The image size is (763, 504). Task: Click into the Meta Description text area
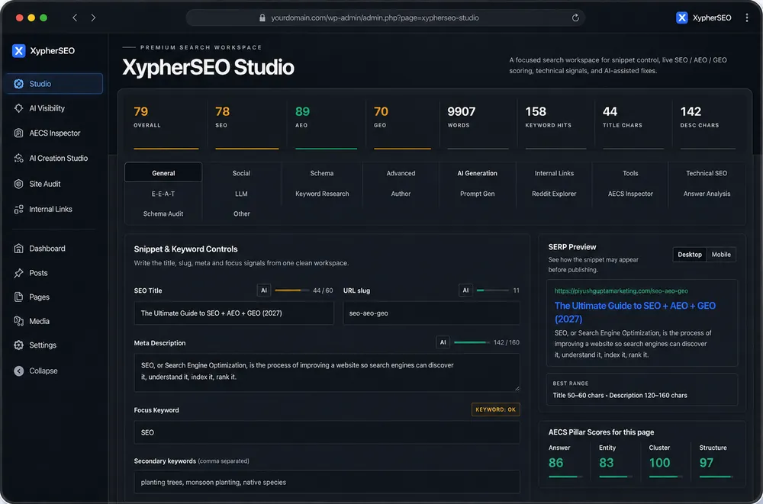coord(327,373)
